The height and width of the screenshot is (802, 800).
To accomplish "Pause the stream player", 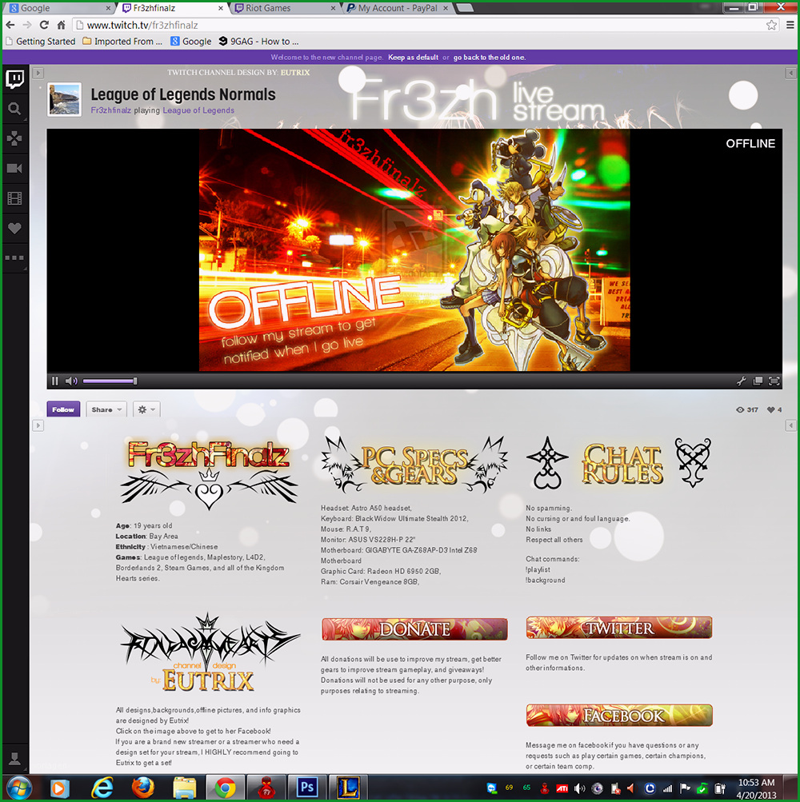I will pyautogui.click(x=54, y=381).
